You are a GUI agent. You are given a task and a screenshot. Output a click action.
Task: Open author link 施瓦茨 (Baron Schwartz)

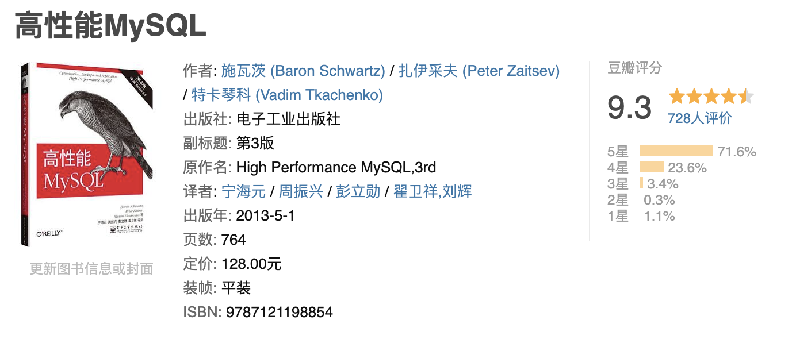click(x=303, y=71)
